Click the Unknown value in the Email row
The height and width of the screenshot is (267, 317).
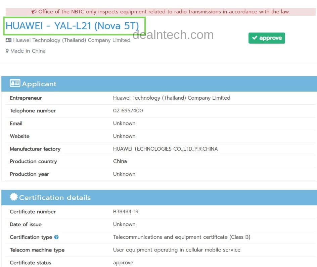(124, 123)
